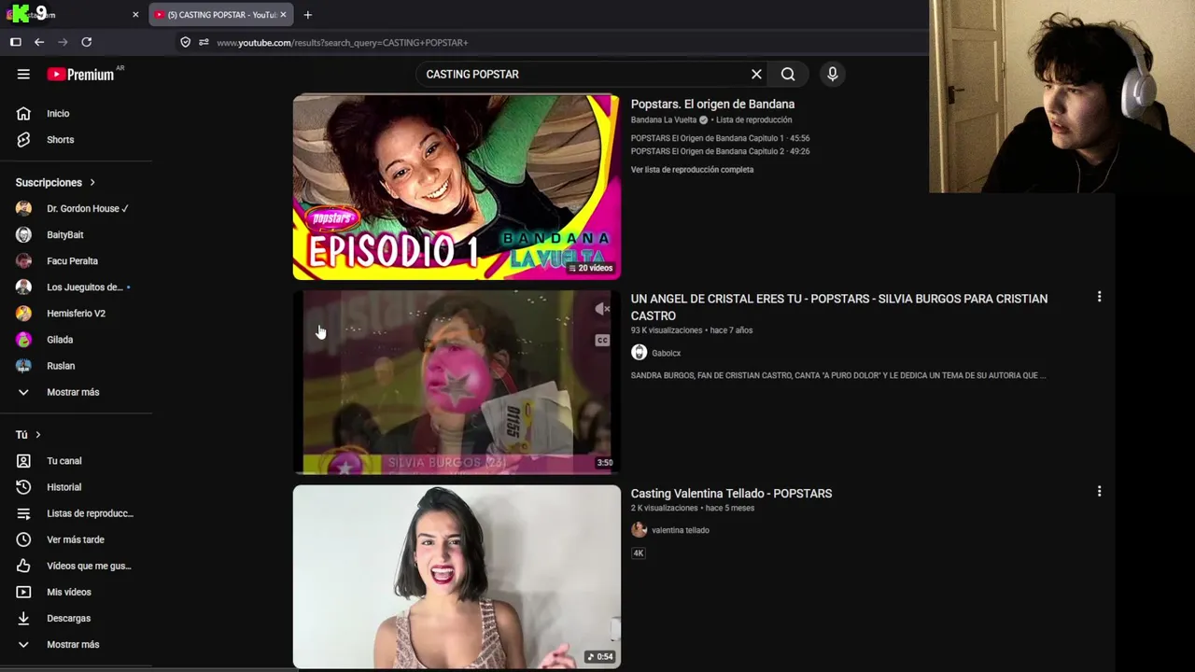Close the CASTING POPSTAR tab
Screen dimensions: 1195x672
pyautogui.click(x=283, y=14)
